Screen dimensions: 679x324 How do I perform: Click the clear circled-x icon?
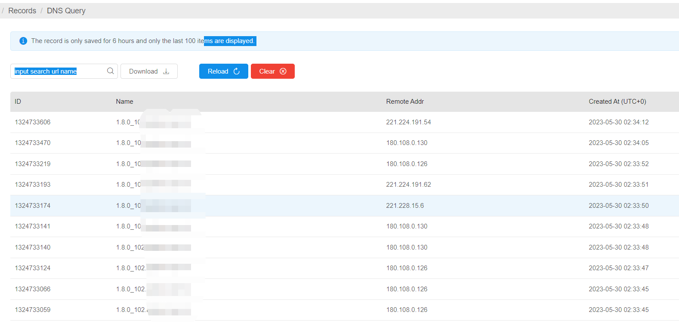pyautogui.click(x=283, y=71)
